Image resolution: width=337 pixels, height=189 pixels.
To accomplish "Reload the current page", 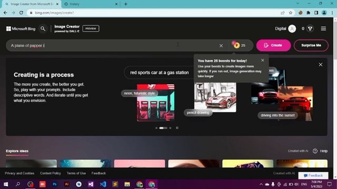I will [x=21, y=13].
